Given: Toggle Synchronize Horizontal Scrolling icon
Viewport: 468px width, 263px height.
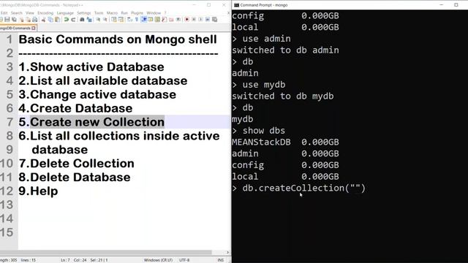Looking at the screenshot, I should [121, 20].
